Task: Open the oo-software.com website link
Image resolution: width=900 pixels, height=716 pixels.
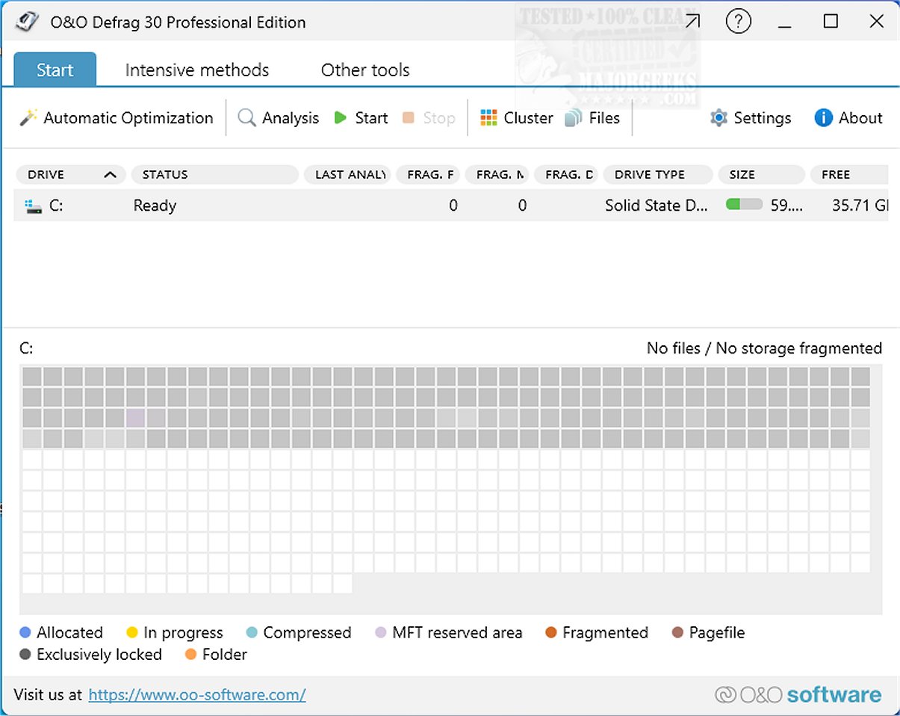Action: coord(197,695)
